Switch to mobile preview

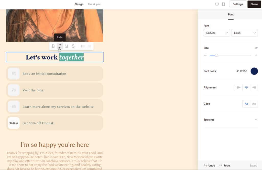(x=223, y=4)
